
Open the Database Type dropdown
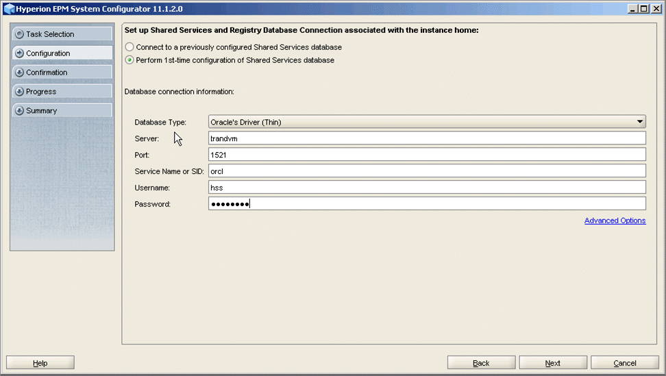(x=427, y=122)
